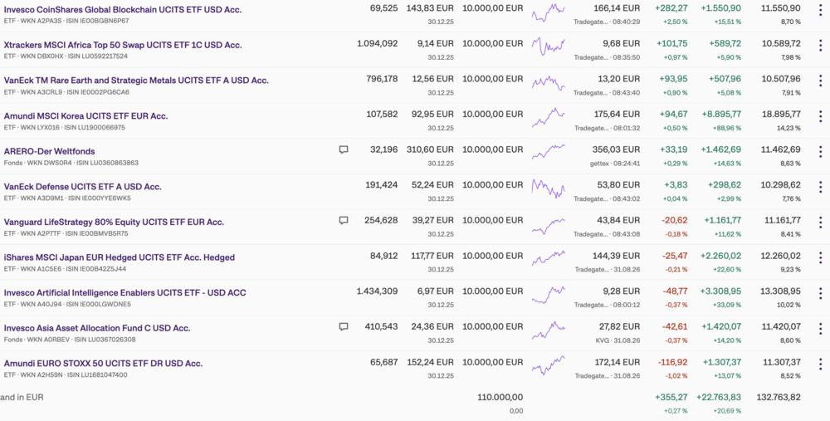
Task: Open three-dot menu for Invesco Artificial Intelligence Enablers row
Action: click(x=821, y=293)
